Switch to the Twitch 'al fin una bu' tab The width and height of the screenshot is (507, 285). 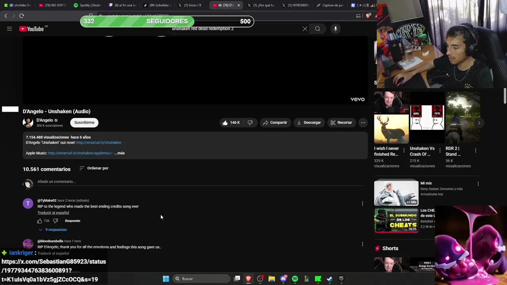pos(122,5)
